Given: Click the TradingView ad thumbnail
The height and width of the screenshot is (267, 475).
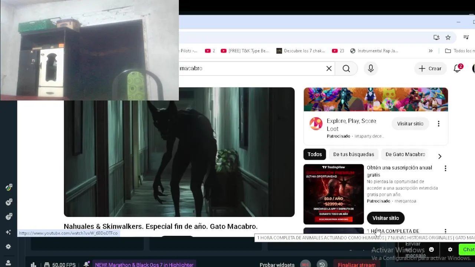Looking at the screenshot, I should tap(334, 194).
